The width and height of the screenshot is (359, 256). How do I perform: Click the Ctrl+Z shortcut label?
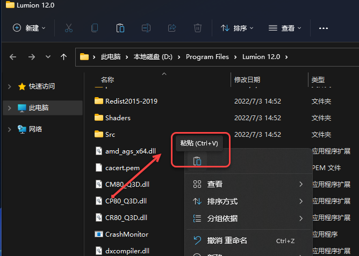(285, 240)
